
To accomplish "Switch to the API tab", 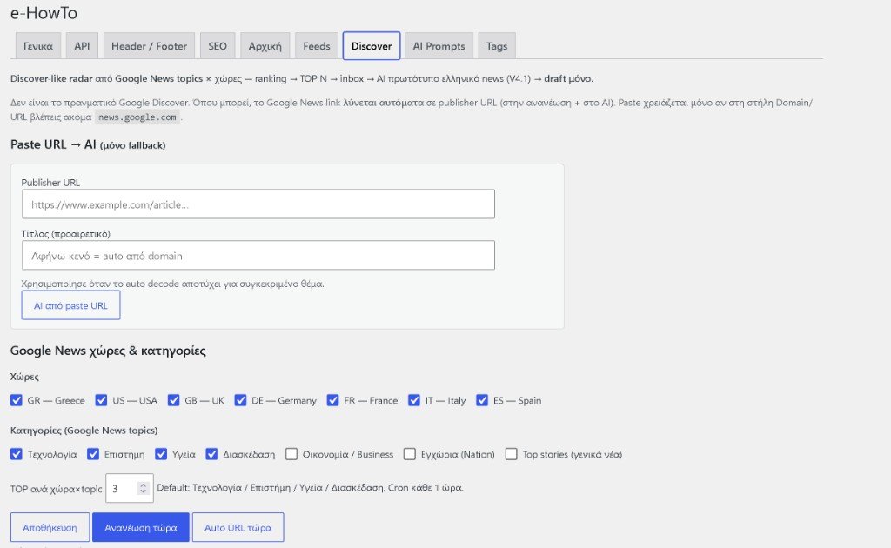I will [x=82, y=46].
